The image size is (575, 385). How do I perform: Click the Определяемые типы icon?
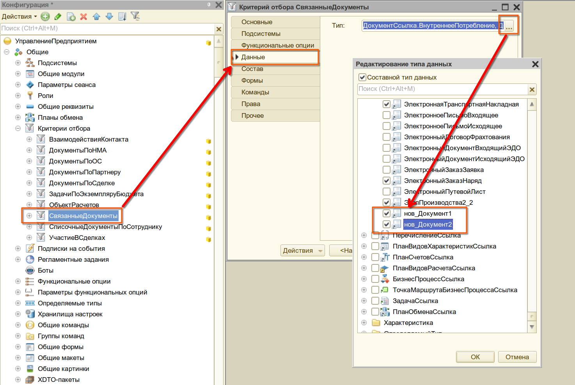point(30,303)
